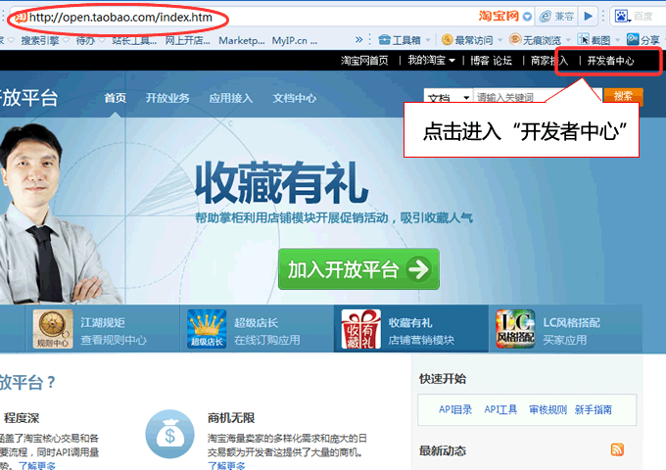
Task: Open the API工具 quick start link
Action: 500,409
